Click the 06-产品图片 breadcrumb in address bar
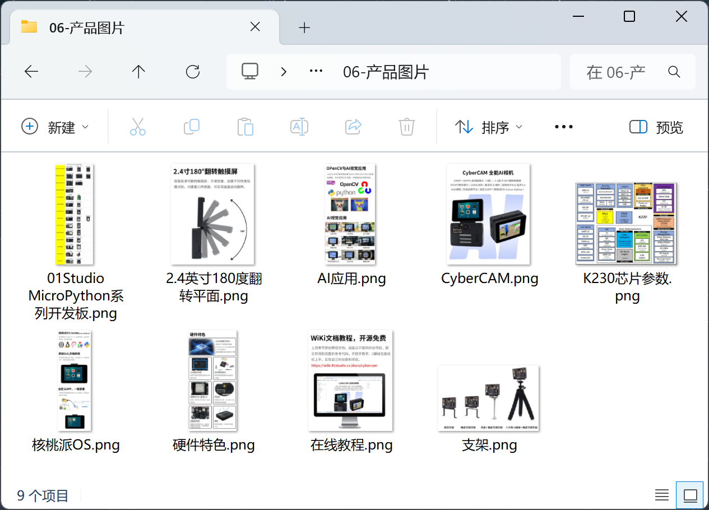Screen dimensions: 709x510 pos(386,72)
